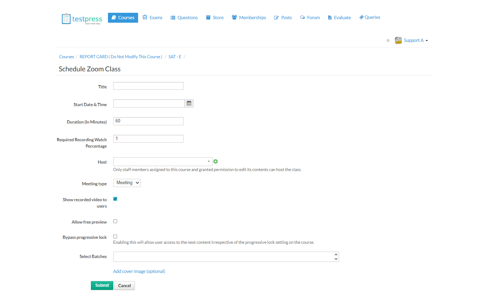The image size is (485, 297).
Task: Open the Select Batches list
Action: click(x=226, y=257)
